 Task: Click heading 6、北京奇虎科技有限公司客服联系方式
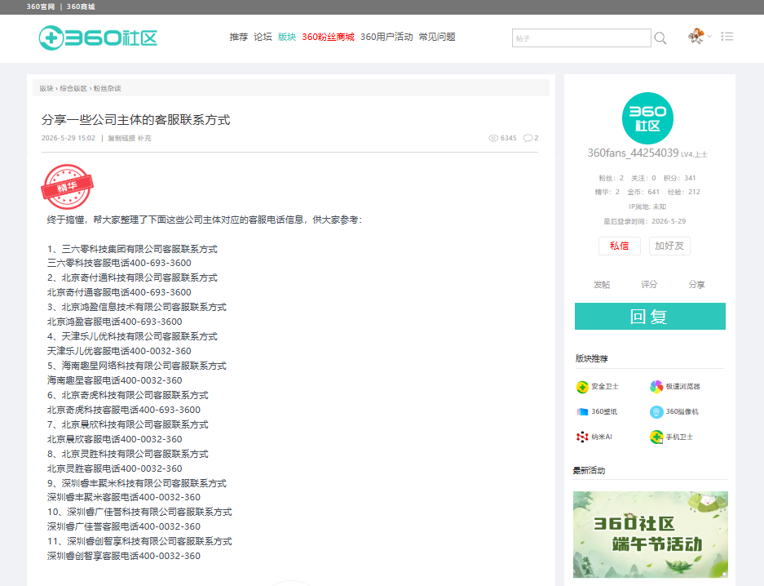[x=128, y=395]
